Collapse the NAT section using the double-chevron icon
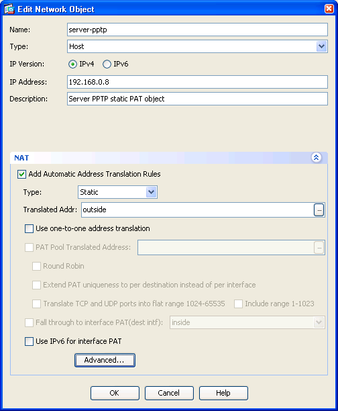The width and height of the screenshot is (338, 411). [317, 158]
